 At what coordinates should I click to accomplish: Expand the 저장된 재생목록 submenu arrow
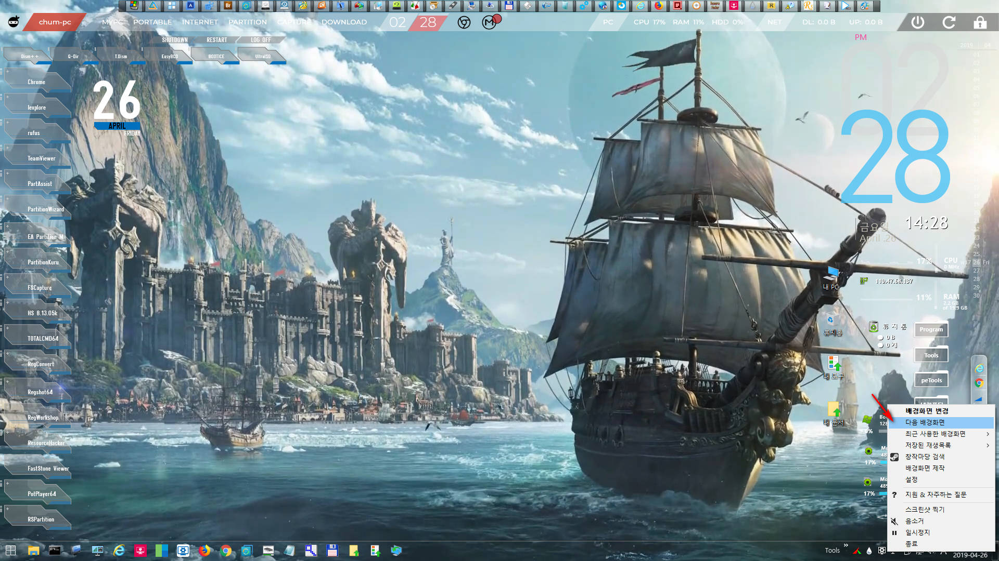pyautogui.click(x=988, y=445)
